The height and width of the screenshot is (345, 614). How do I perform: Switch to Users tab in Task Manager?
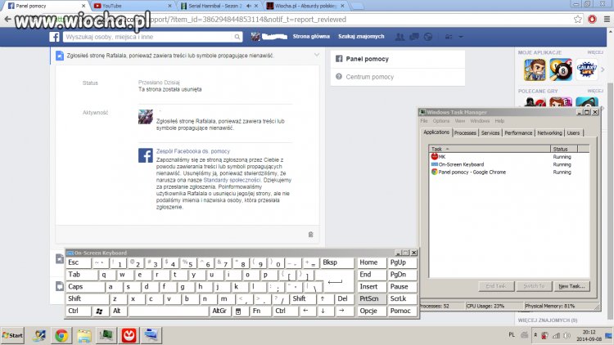click(x=573, y=133)
